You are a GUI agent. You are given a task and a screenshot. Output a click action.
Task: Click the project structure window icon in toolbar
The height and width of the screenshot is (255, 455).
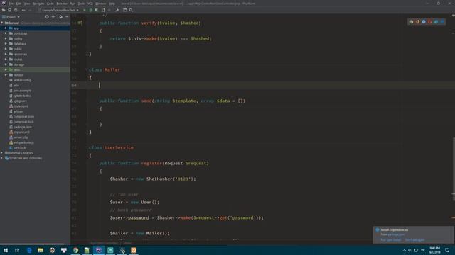[x=125, y=10]
